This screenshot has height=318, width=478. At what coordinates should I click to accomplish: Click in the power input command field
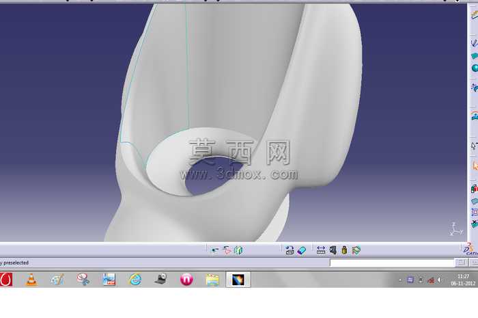(x=392, y=263)
